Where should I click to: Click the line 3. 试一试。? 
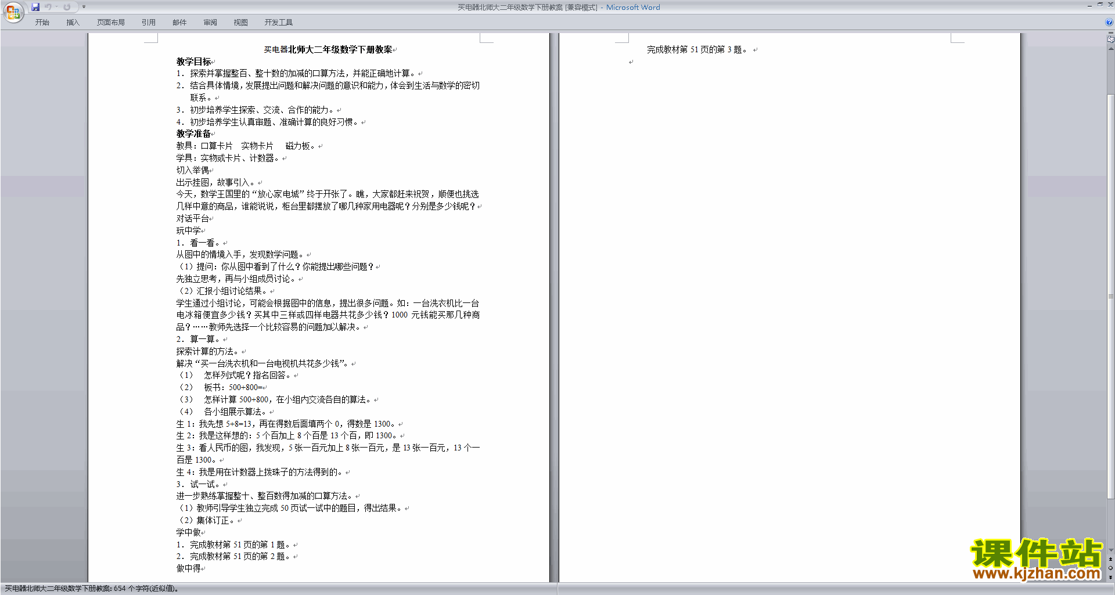pos(199,484)
